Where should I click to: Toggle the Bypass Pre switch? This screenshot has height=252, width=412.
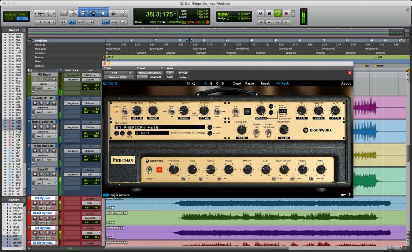coord(256,132)
